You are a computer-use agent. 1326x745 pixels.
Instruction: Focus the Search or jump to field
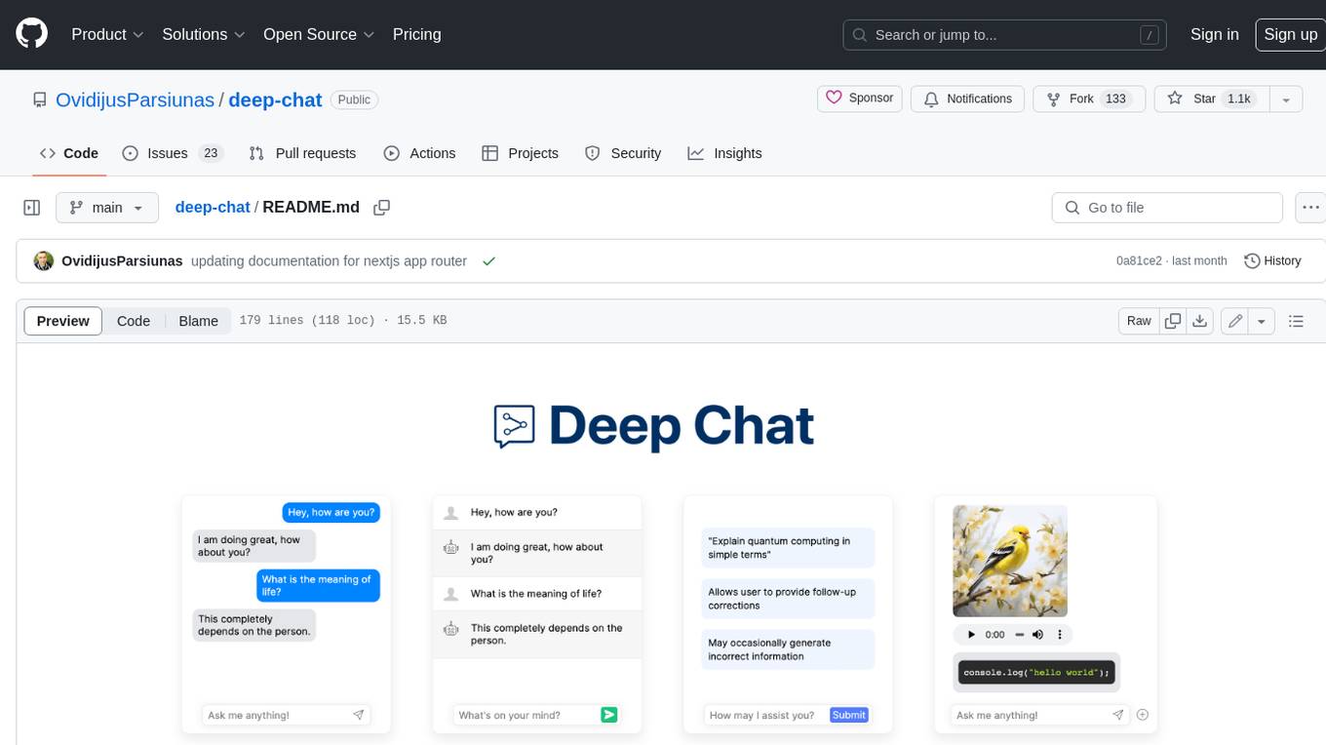pyautogui.click(x=1006, y=34)
